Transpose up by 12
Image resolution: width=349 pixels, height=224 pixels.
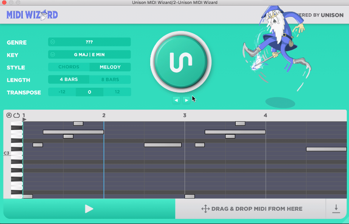pyautogui.click(x=117, y=92)
